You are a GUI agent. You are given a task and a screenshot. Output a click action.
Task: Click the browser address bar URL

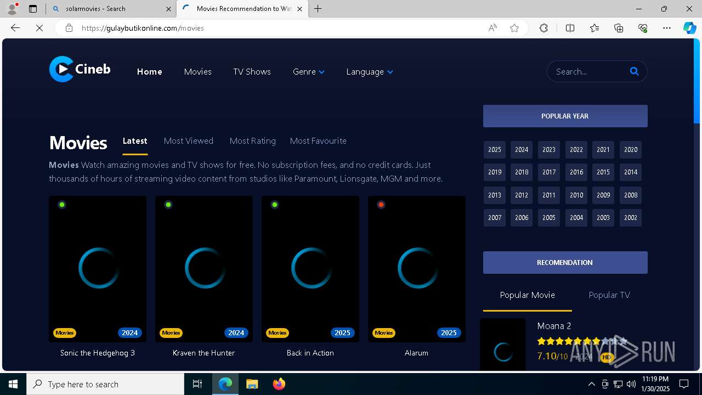pos(143,28)
